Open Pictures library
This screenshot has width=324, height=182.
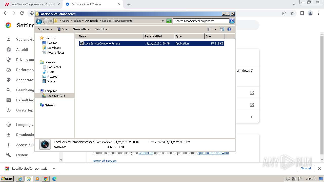[x=52, y=77]
